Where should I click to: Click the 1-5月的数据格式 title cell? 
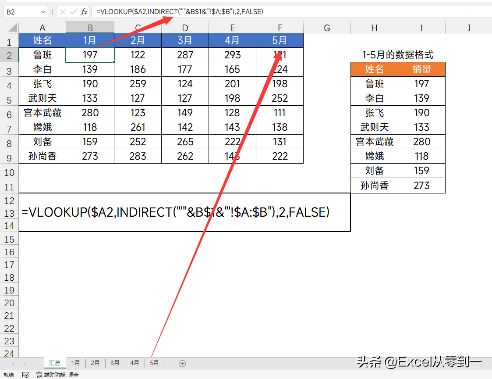pyautogui.click(x=397, y=55)
